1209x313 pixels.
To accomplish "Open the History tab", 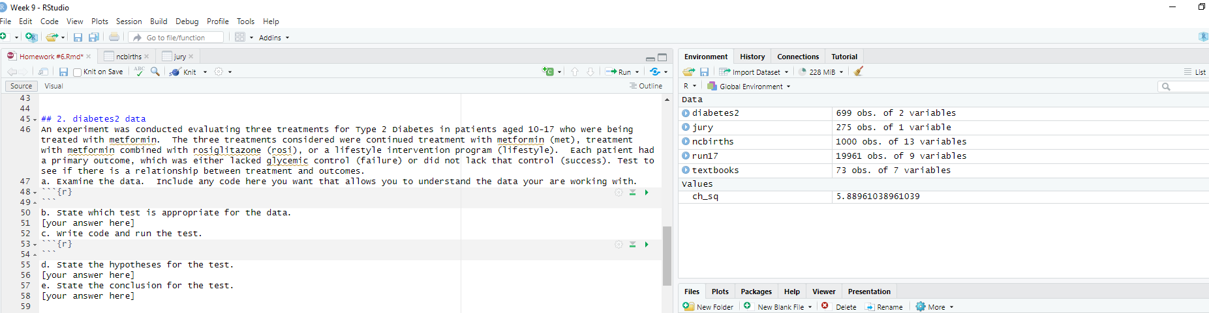I will tap(752, 57).
